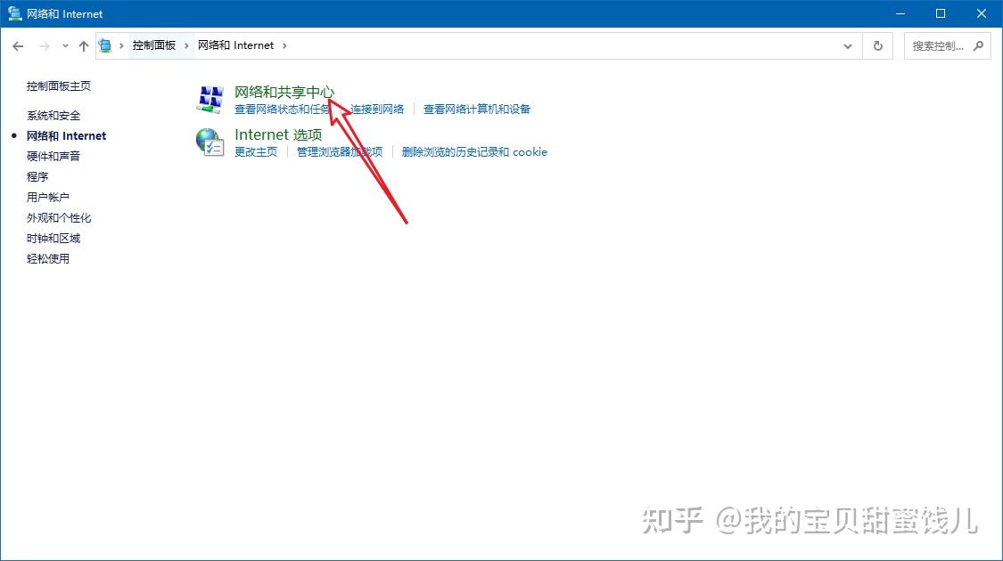1003x561 pixels.
Task: Click 管理浏览器加载项 link
Action: [340, 152]
